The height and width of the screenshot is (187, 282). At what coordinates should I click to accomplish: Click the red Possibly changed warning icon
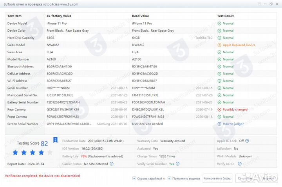coord(219,109)
